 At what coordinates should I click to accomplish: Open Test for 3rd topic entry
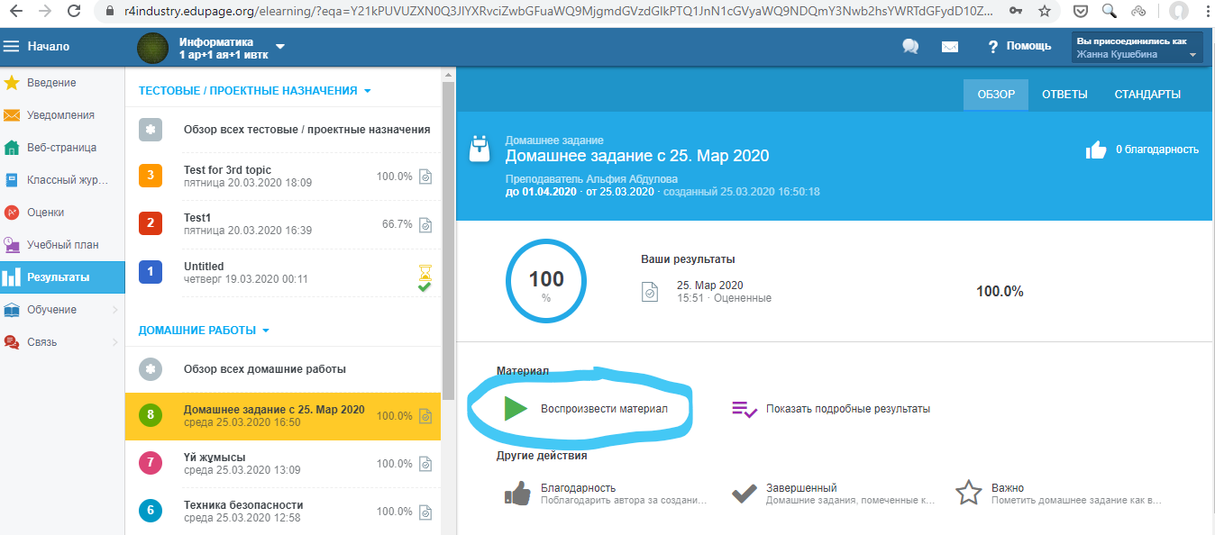[x=283, y=177]
